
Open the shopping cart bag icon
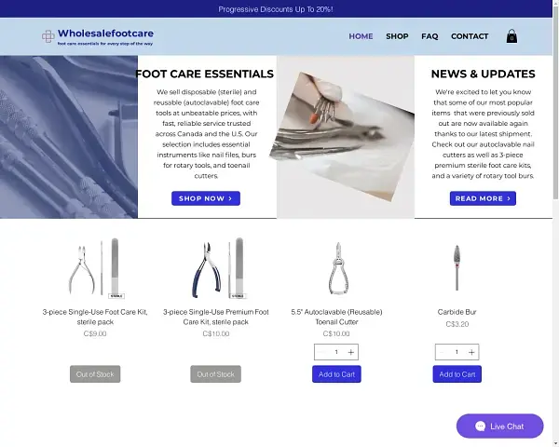click(x=511, y=36)
